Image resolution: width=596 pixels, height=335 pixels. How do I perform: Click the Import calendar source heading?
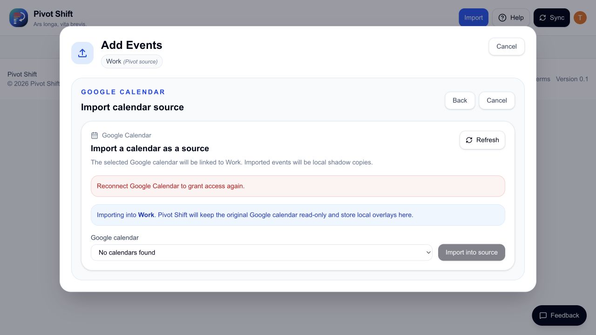132,107
